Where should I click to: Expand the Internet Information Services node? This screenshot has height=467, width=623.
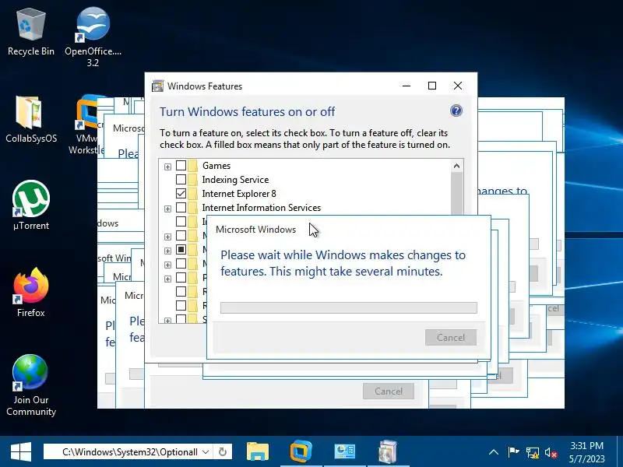167,209
